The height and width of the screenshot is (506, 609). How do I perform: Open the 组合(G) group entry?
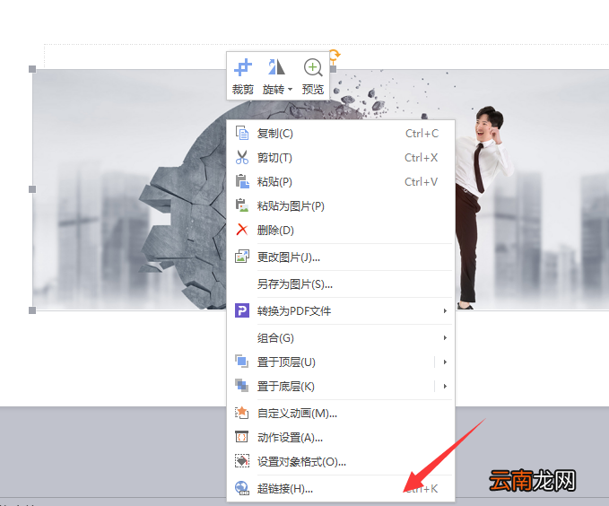[340, 337]
